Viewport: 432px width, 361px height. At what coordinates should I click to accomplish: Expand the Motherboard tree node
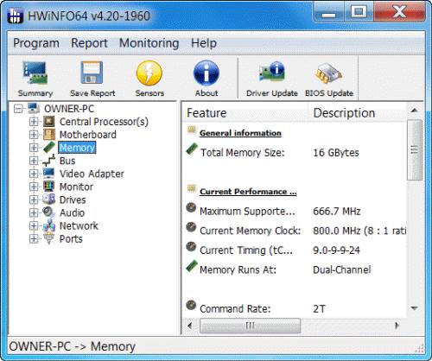click(x=34, y=135)
